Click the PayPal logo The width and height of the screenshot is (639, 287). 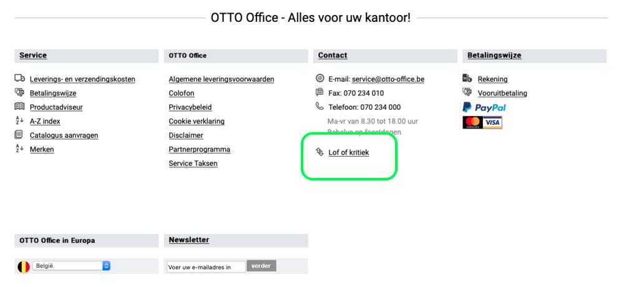484,107
